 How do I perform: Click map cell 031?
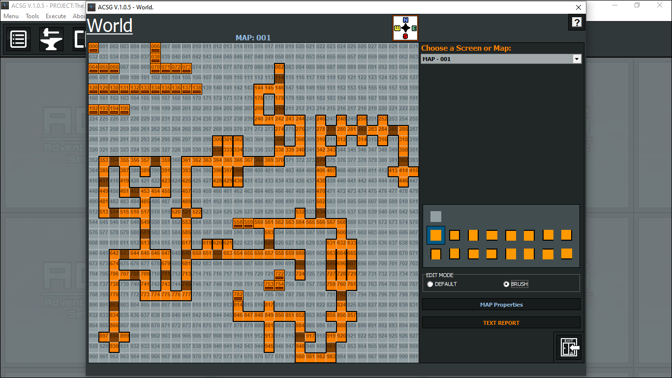point(414,48)
